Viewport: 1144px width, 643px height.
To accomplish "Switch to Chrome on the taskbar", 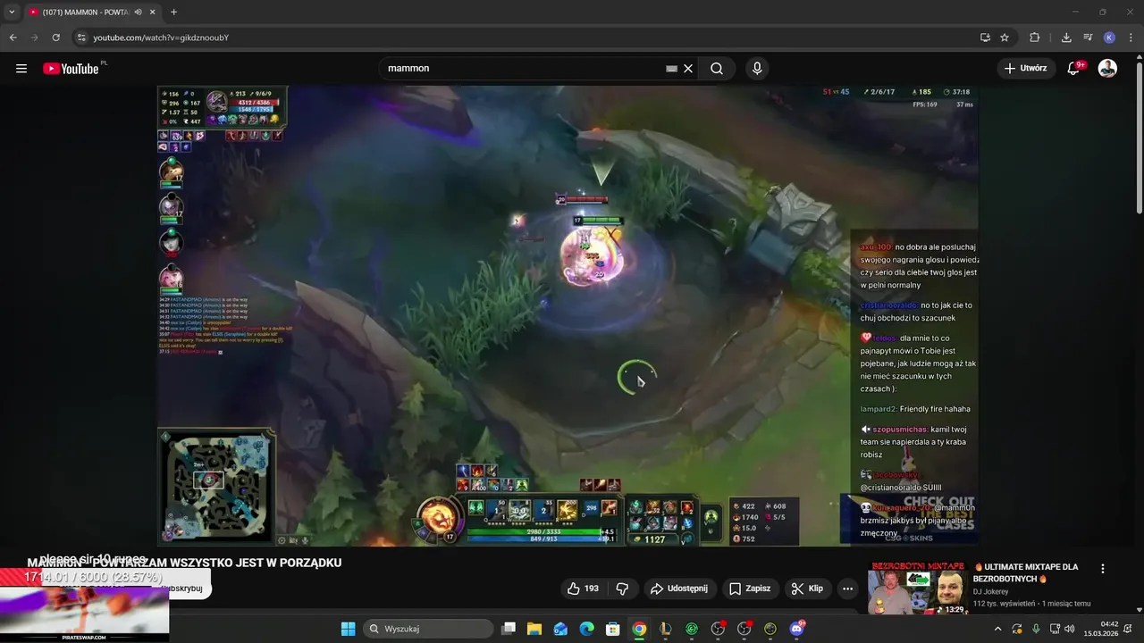I will pyautogui.click(x=639, y=629).
